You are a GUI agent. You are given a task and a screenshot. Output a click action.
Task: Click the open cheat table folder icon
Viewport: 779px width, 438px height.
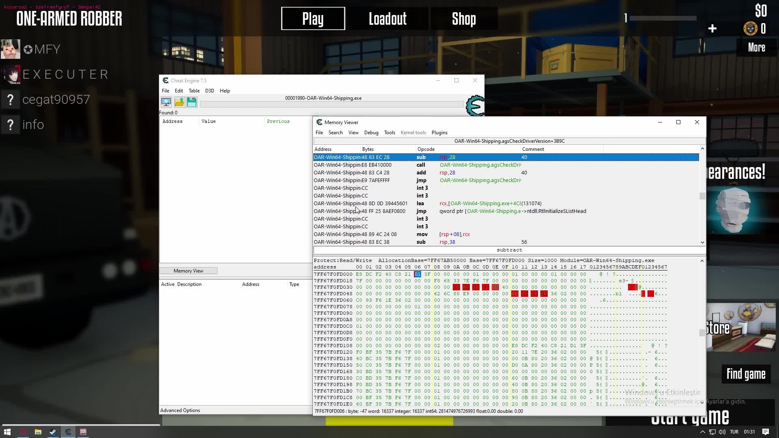[x=179, y=102]
